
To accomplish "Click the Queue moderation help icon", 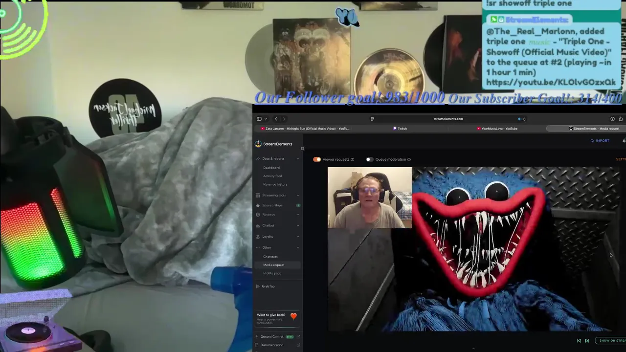I will pos(409,159).
